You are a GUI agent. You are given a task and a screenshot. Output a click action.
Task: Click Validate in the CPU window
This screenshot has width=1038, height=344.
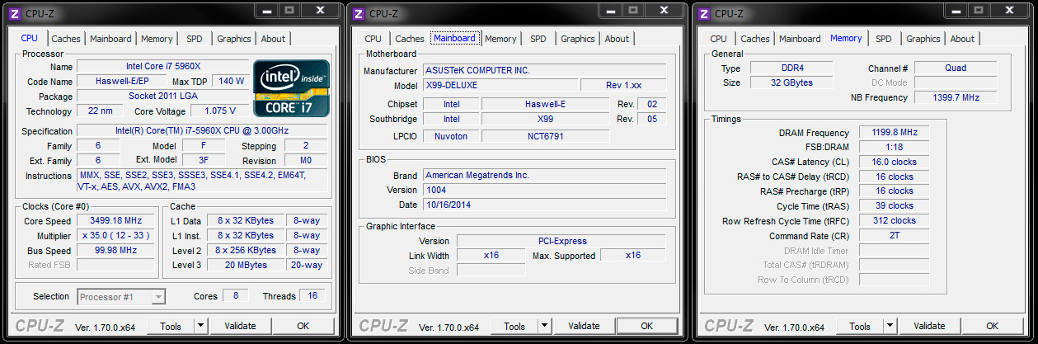[238, 326]
